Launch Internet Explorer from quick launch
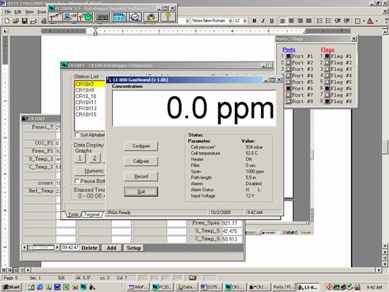This screenshot has height=292, width=389. point(40,287)
